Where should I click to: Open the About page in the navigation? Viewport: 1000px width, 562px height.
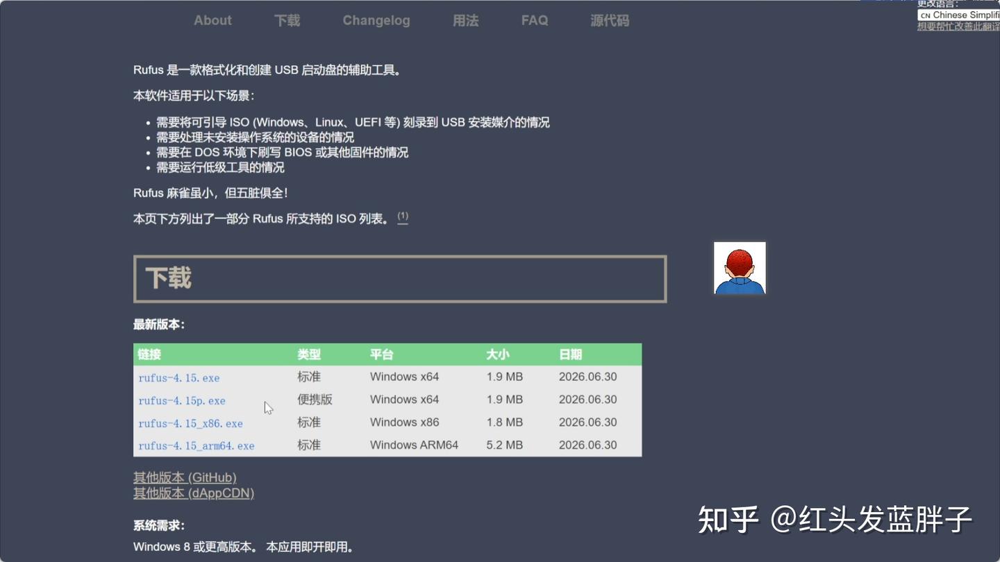pyautogui.click(x=212, y=21)
